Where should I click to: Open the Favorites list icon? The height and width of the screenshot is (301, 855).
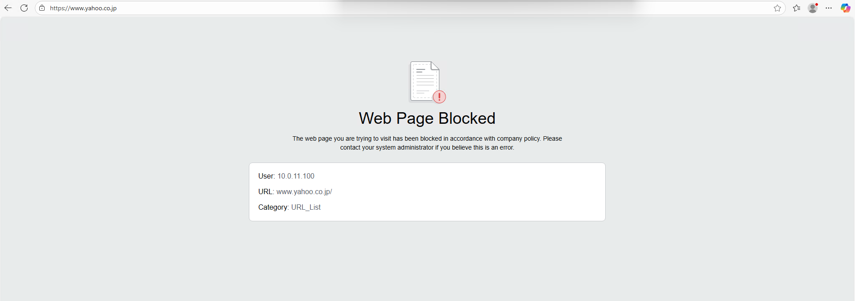[x=797, y=8]
